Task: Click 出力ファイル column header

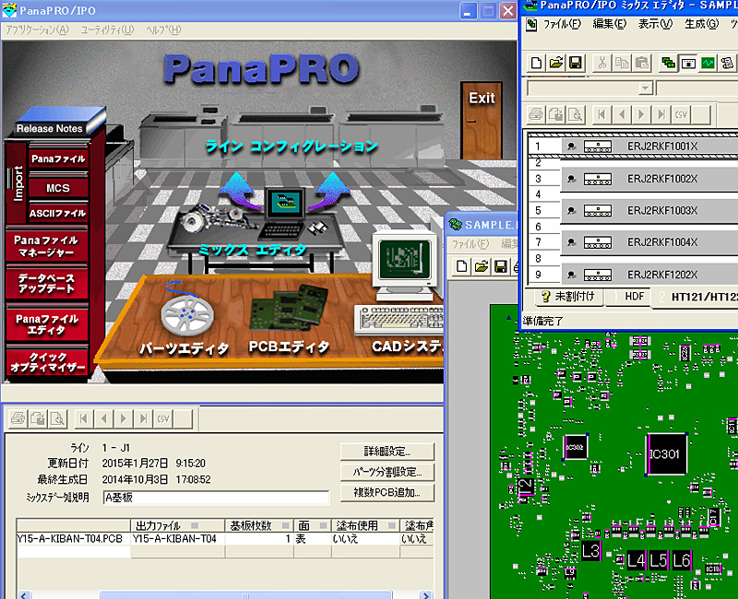Action: pyautogui.click(x=177, y=525)
